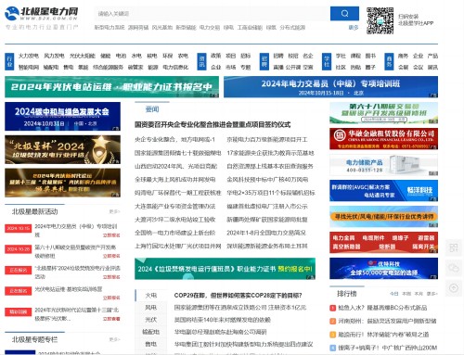Open the 全球最大海上风机成功并网发电 link

pos(174,180)
